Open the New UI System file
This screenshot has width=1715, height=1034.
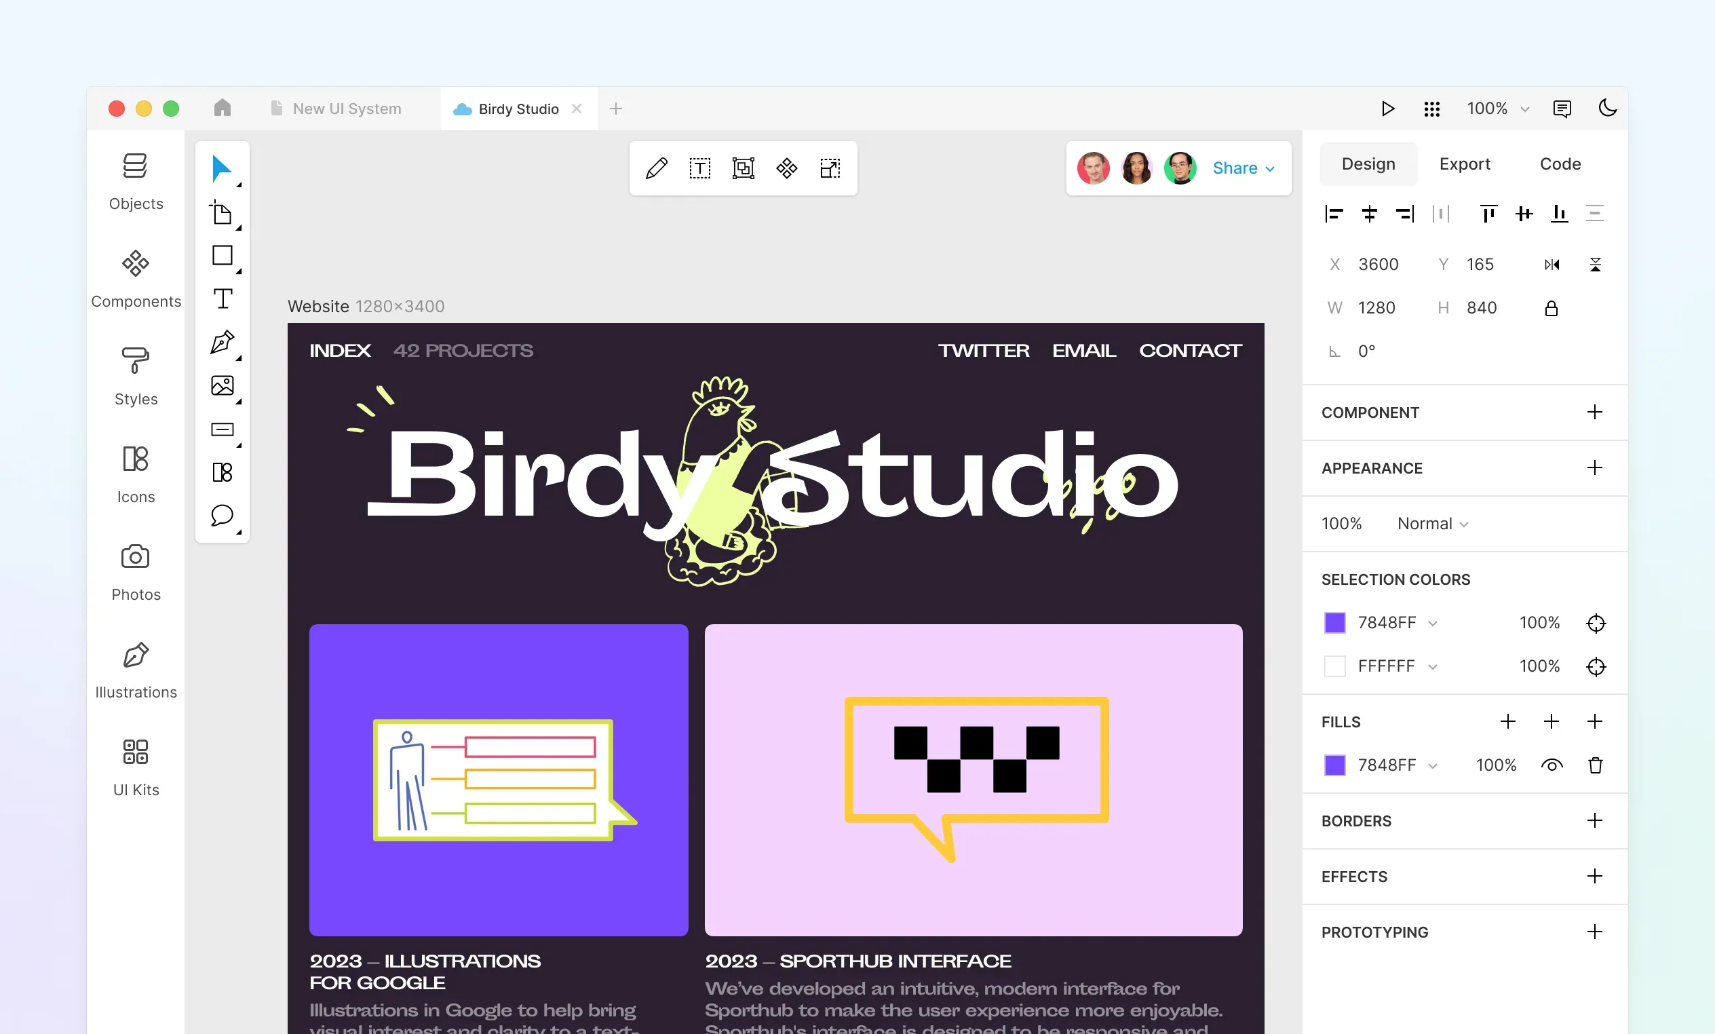click(345, 108)
